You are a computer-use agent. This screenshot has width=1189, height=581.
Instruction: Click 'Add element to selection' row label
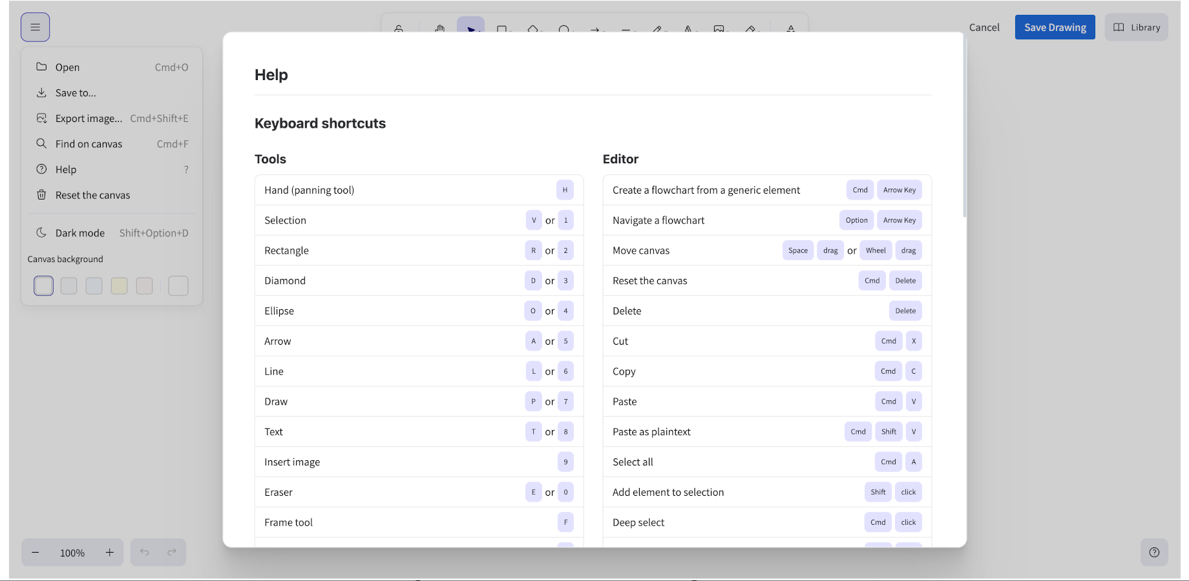click(668, 493)
